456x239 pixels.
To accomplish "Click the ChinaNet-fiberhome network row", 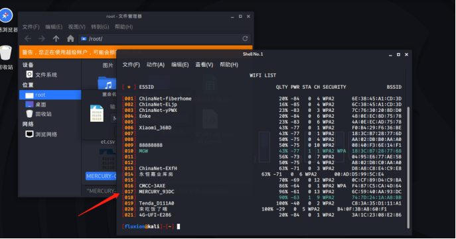I will [262, 99].
